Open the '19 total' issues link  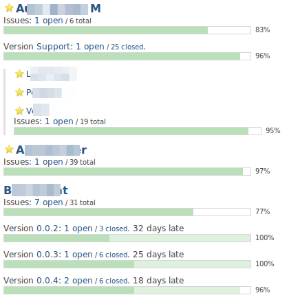point(93,121)
